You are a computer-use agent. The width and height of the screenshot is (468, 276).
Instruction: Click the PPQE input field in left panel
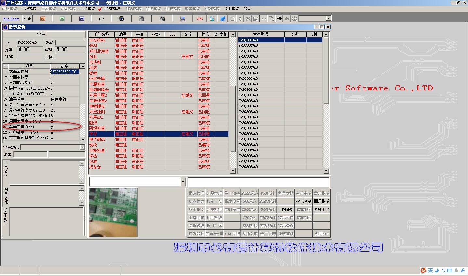(30, 57)
